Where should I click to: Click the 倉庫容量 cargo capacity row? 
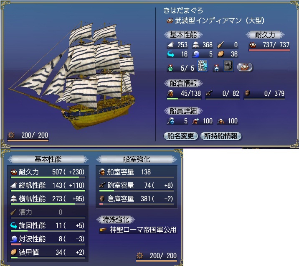136,199
